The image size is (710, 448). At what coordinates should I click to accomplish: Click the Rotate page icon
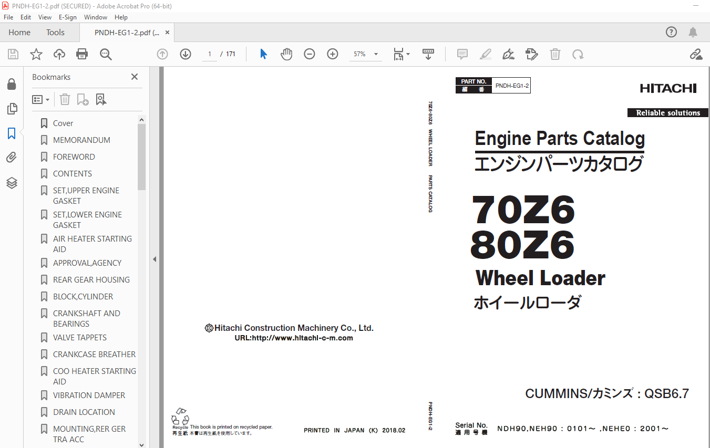(578, 54)
